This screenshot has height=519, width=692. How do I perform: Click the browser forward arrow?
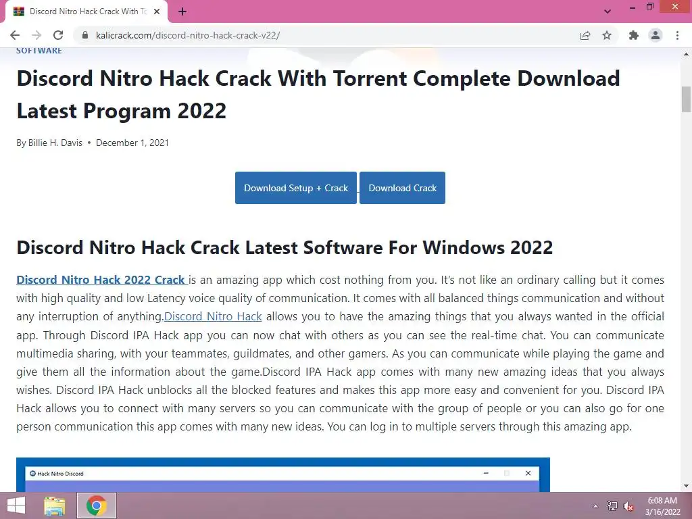pos(36,35)
